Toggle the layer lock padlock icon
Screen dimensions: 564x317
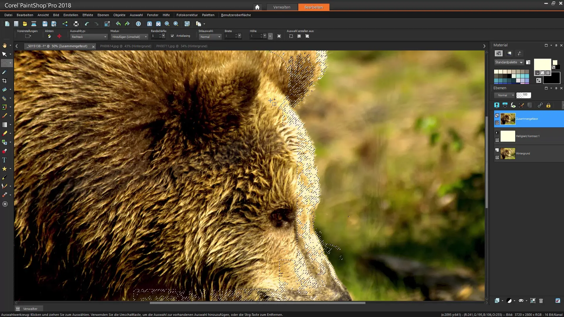point(548,105)
